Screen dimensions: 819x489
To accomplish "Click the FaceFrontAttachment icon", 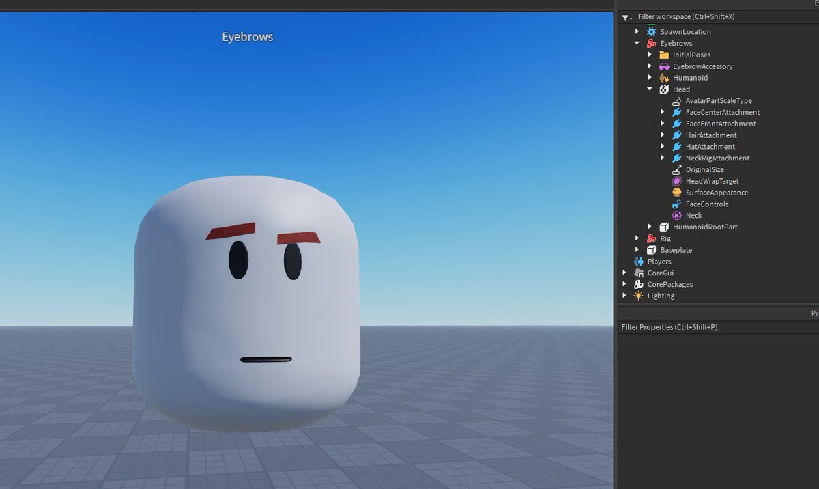I will tap(677, 124).
